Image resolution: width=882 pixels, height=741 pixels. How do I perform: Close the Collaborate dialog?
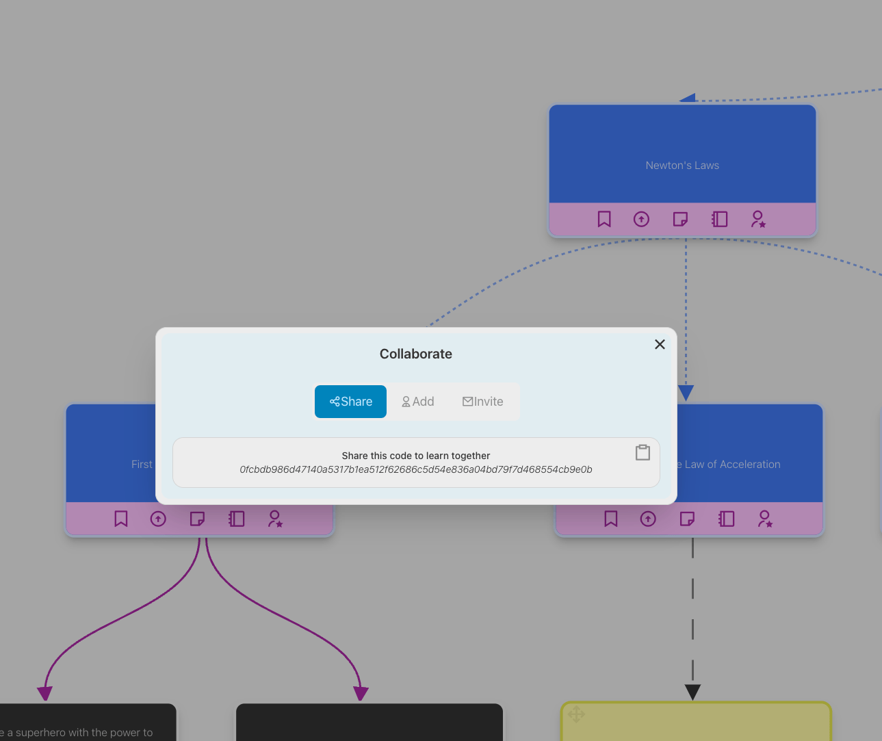[x=660, y=344]
